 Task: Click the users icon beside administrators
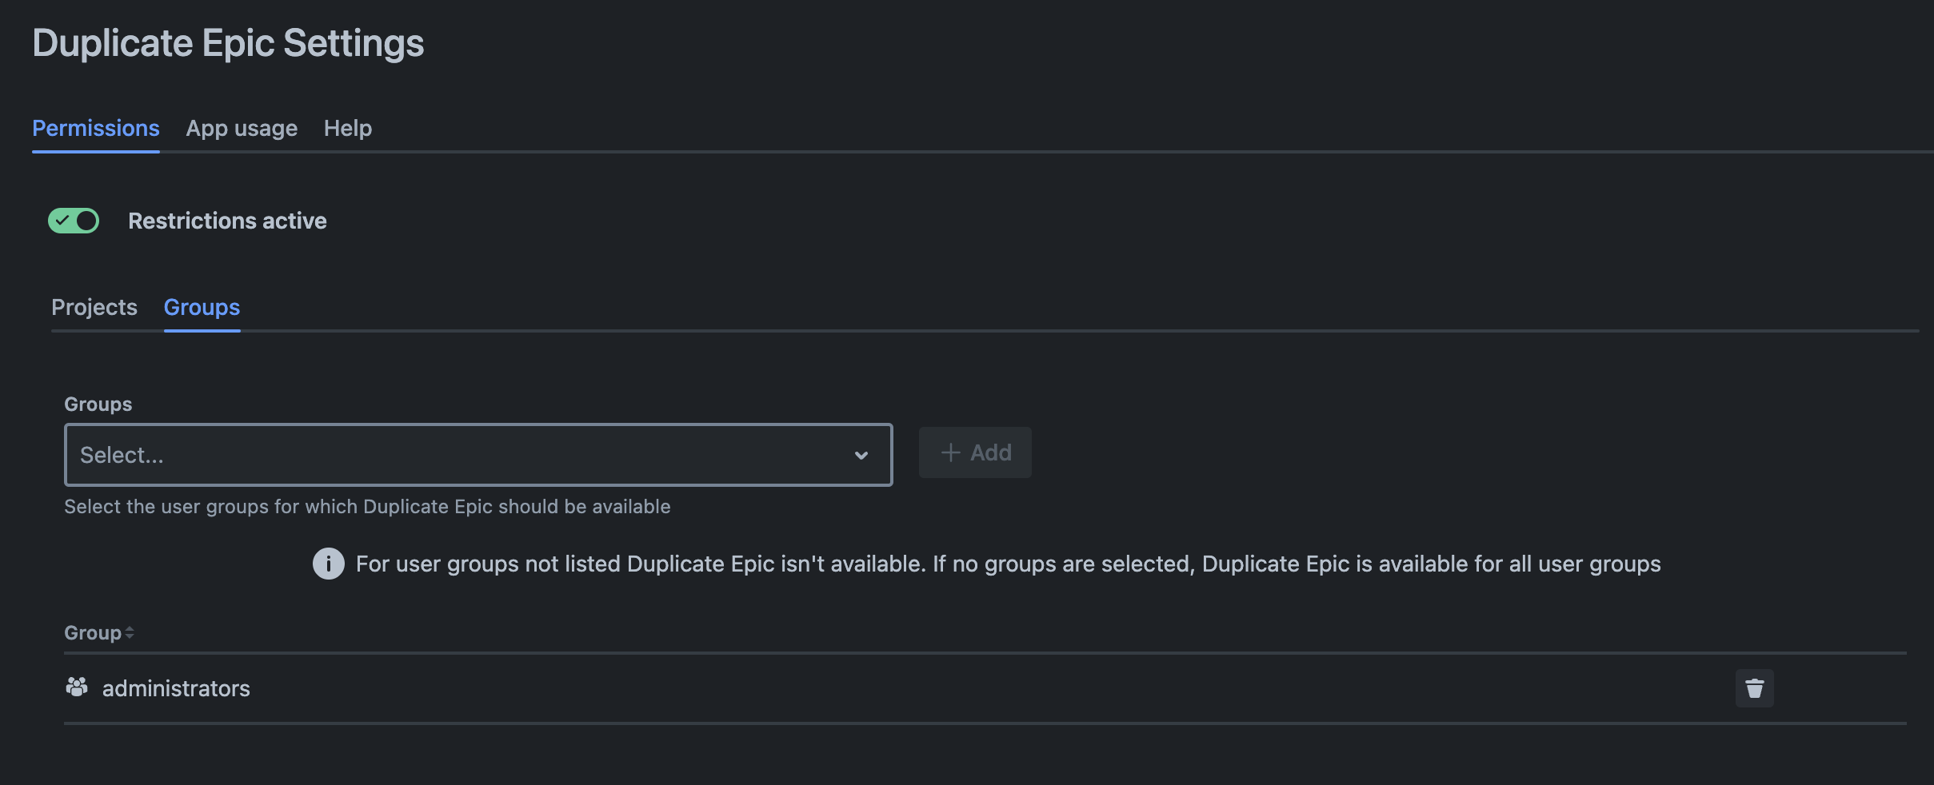(77, 687)
